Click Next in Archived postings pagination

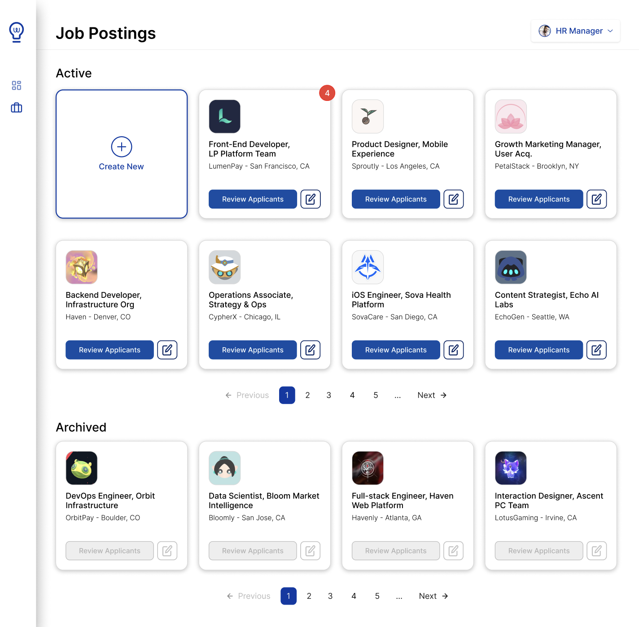tap(433, 596)
